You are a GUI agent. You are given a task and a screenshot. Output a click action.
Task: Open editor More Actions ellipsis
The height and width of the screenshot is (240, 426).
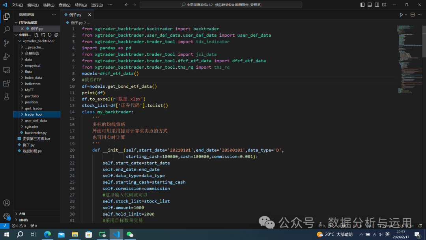click(419, 15)
